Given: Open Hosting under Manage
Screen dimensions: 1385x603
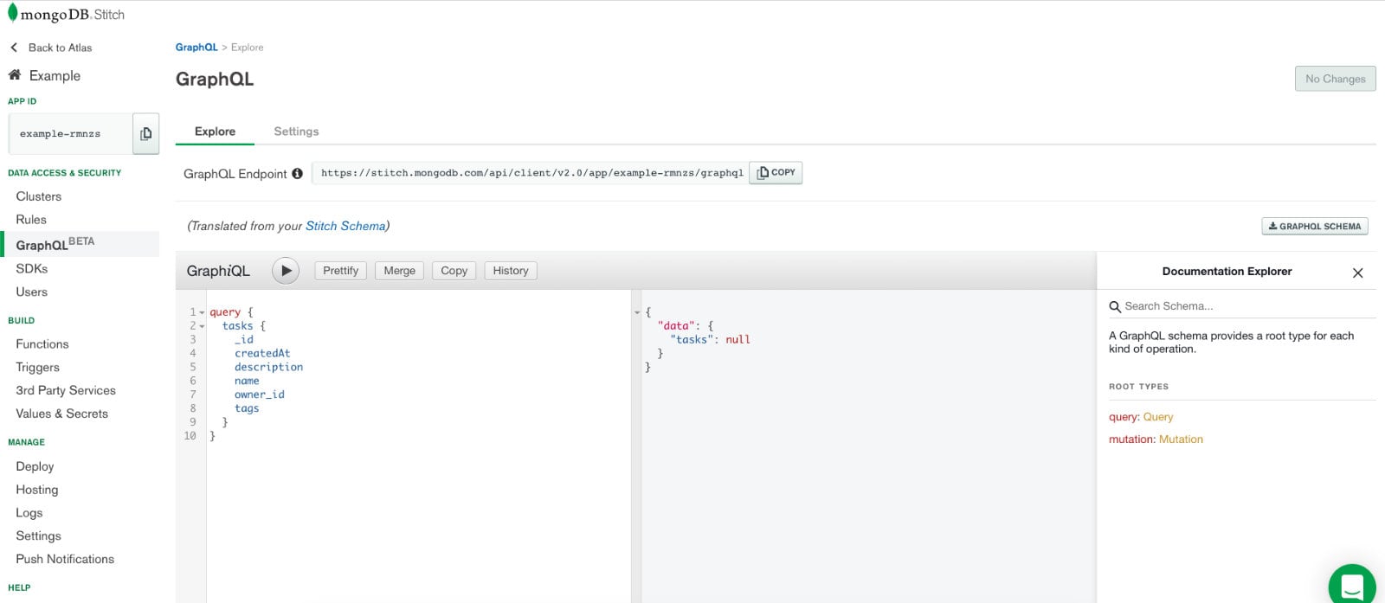Looking at the screenshot, I should (x=37, y=490).
